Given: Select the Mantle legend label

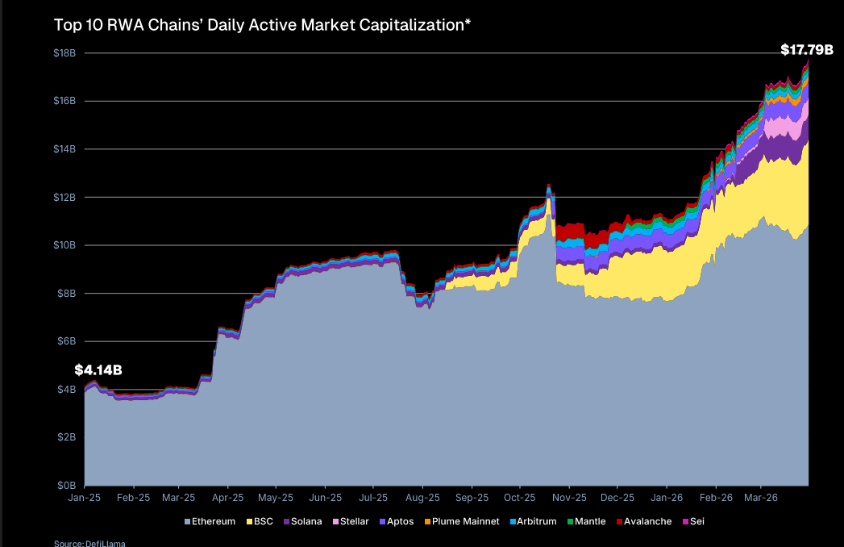Looking at the screenshot, I should tap(590, 522).
